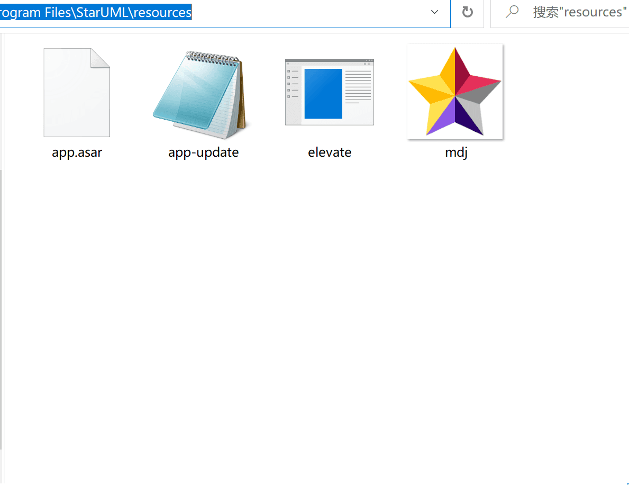Image resolution: width=629 pixels, height=485 pixels.
Task: Refresh the resources folder view
Action: point(467,12)
